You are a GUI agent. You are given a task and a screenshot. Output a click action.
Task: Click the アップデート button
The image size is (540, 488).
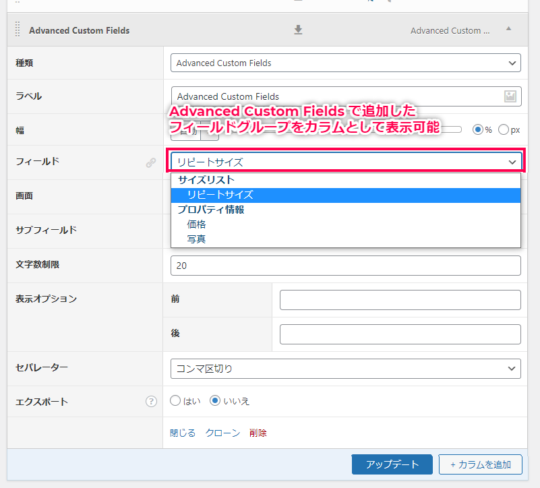(392, 464)
